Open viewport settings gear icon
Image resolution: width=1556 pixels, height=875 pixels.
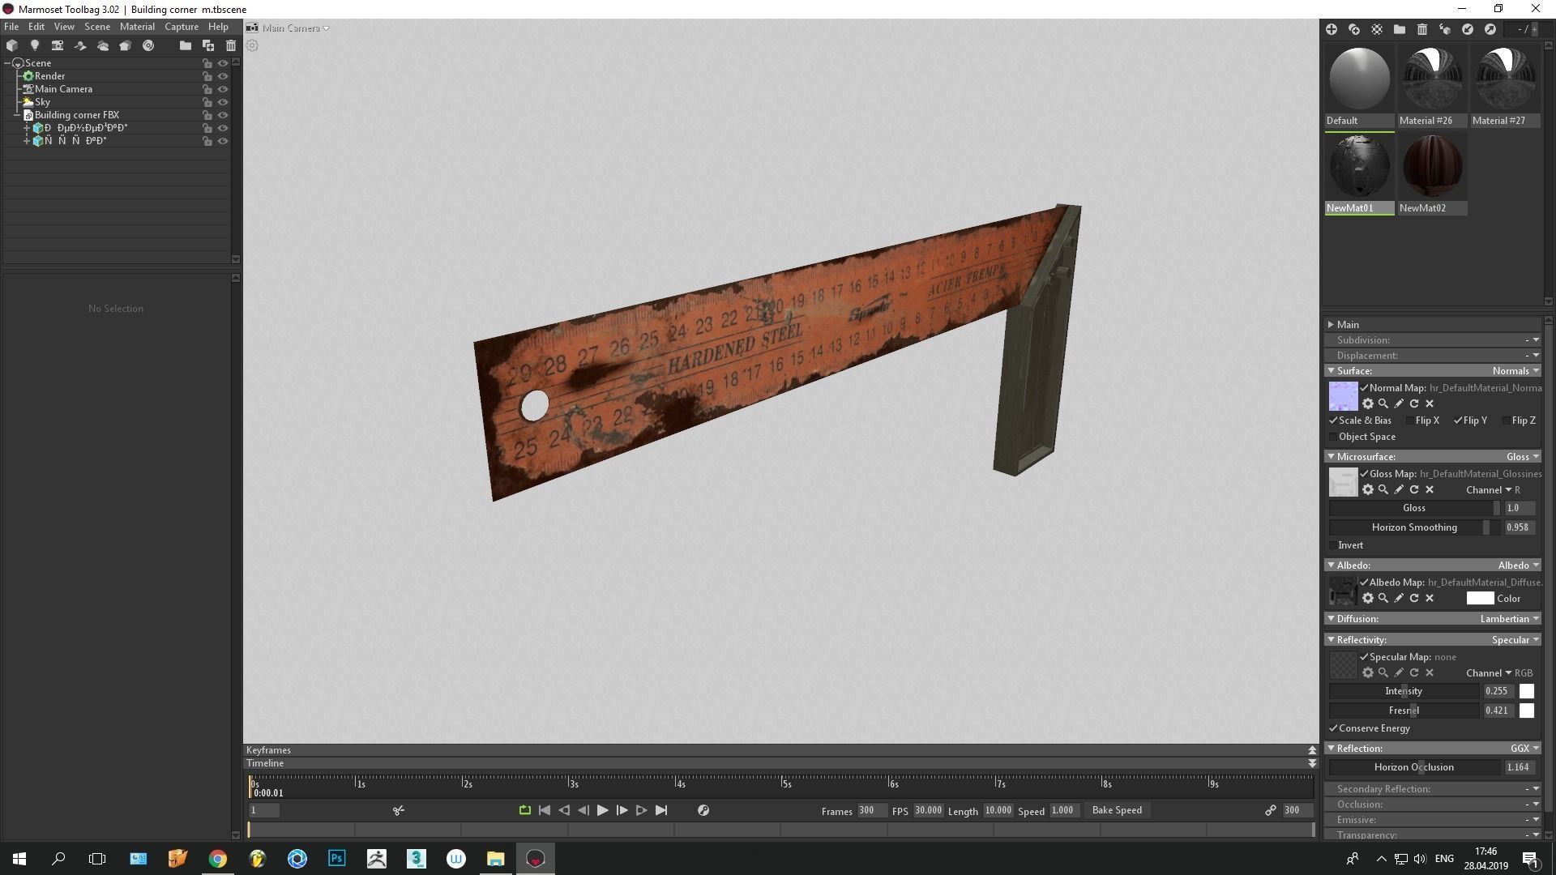[253, 45]
